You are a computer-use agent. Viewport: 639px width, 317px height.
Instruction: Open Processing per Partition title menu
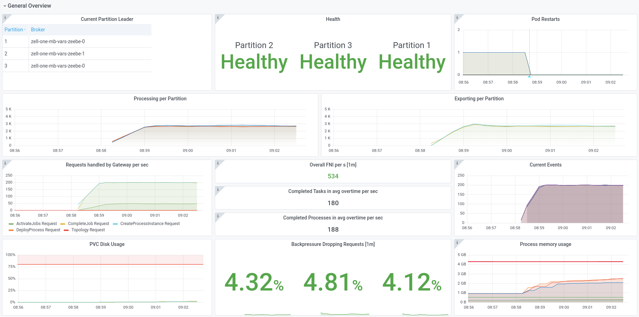(160, 99)
